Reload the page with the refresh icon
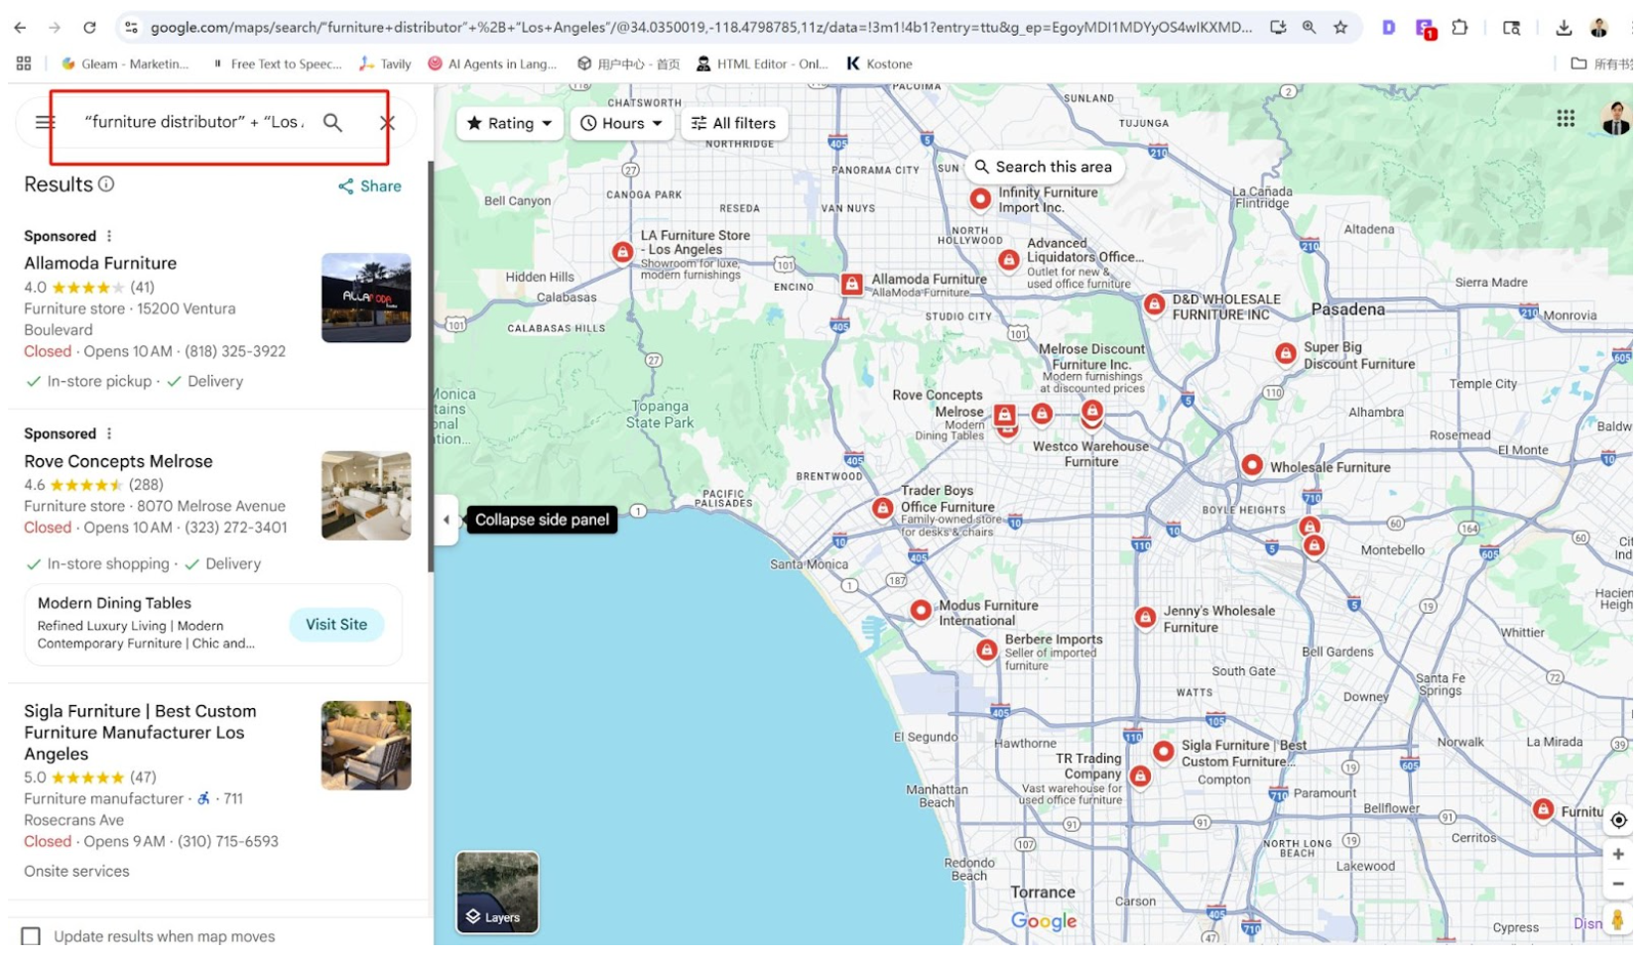 (89, 28)
